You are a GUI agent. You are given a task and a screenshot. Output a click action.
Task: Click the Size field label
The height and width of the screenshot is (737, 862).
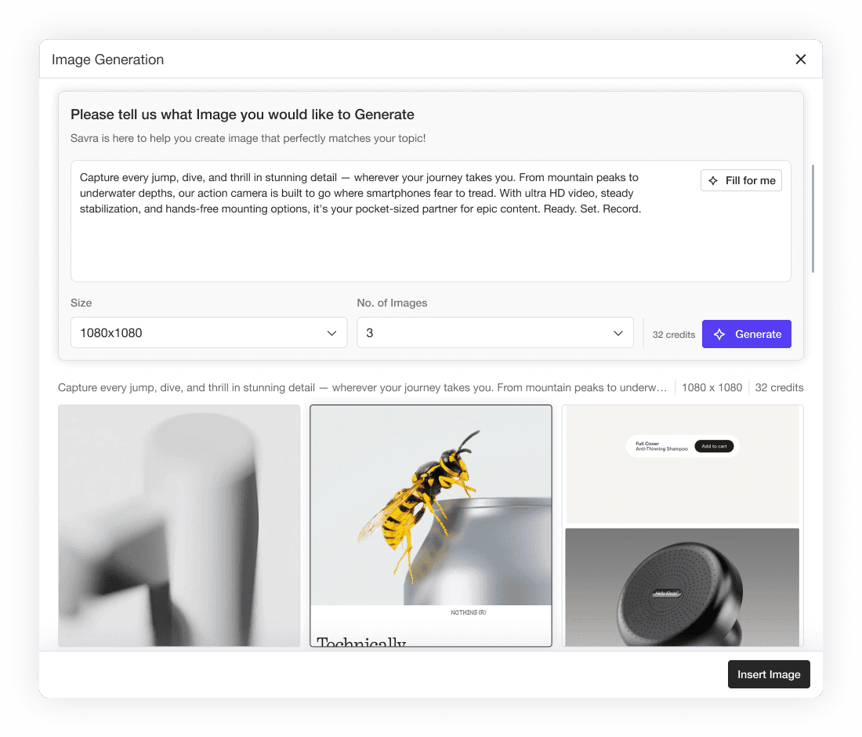click(81, 303)
